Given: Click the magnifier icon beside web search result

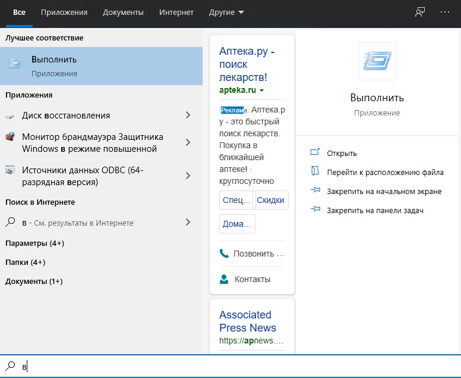Looking at the screenshot, I should click(10, 222).
